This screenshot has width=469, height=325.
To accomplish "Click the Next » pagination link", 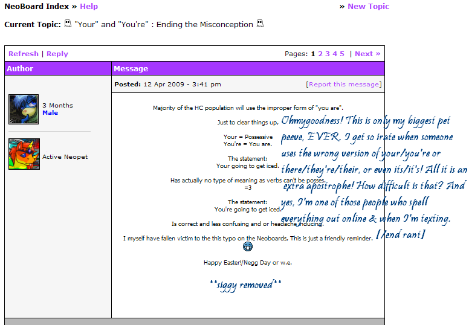I will (x=367, y=54).
